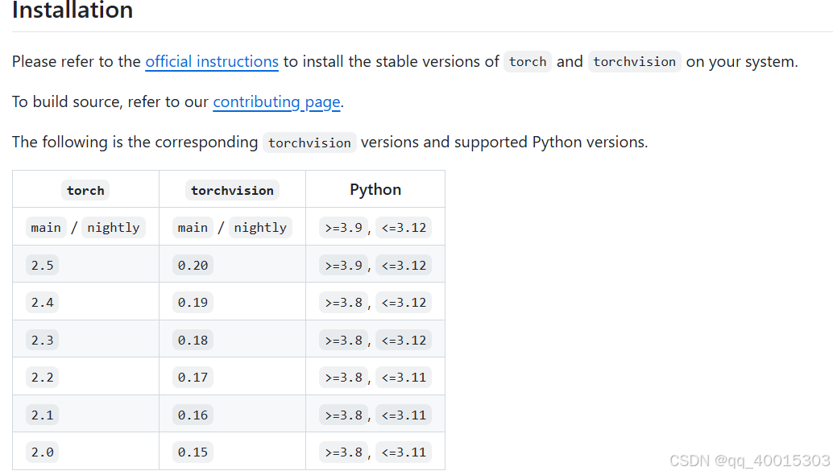833x475 pixels.
Task: Select the torch 2.5 version badge
Action: (42, 264)
